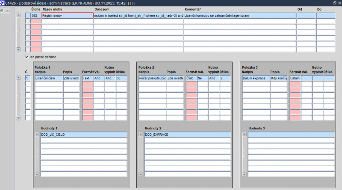Click the application icon in title bar

[2, 3]
